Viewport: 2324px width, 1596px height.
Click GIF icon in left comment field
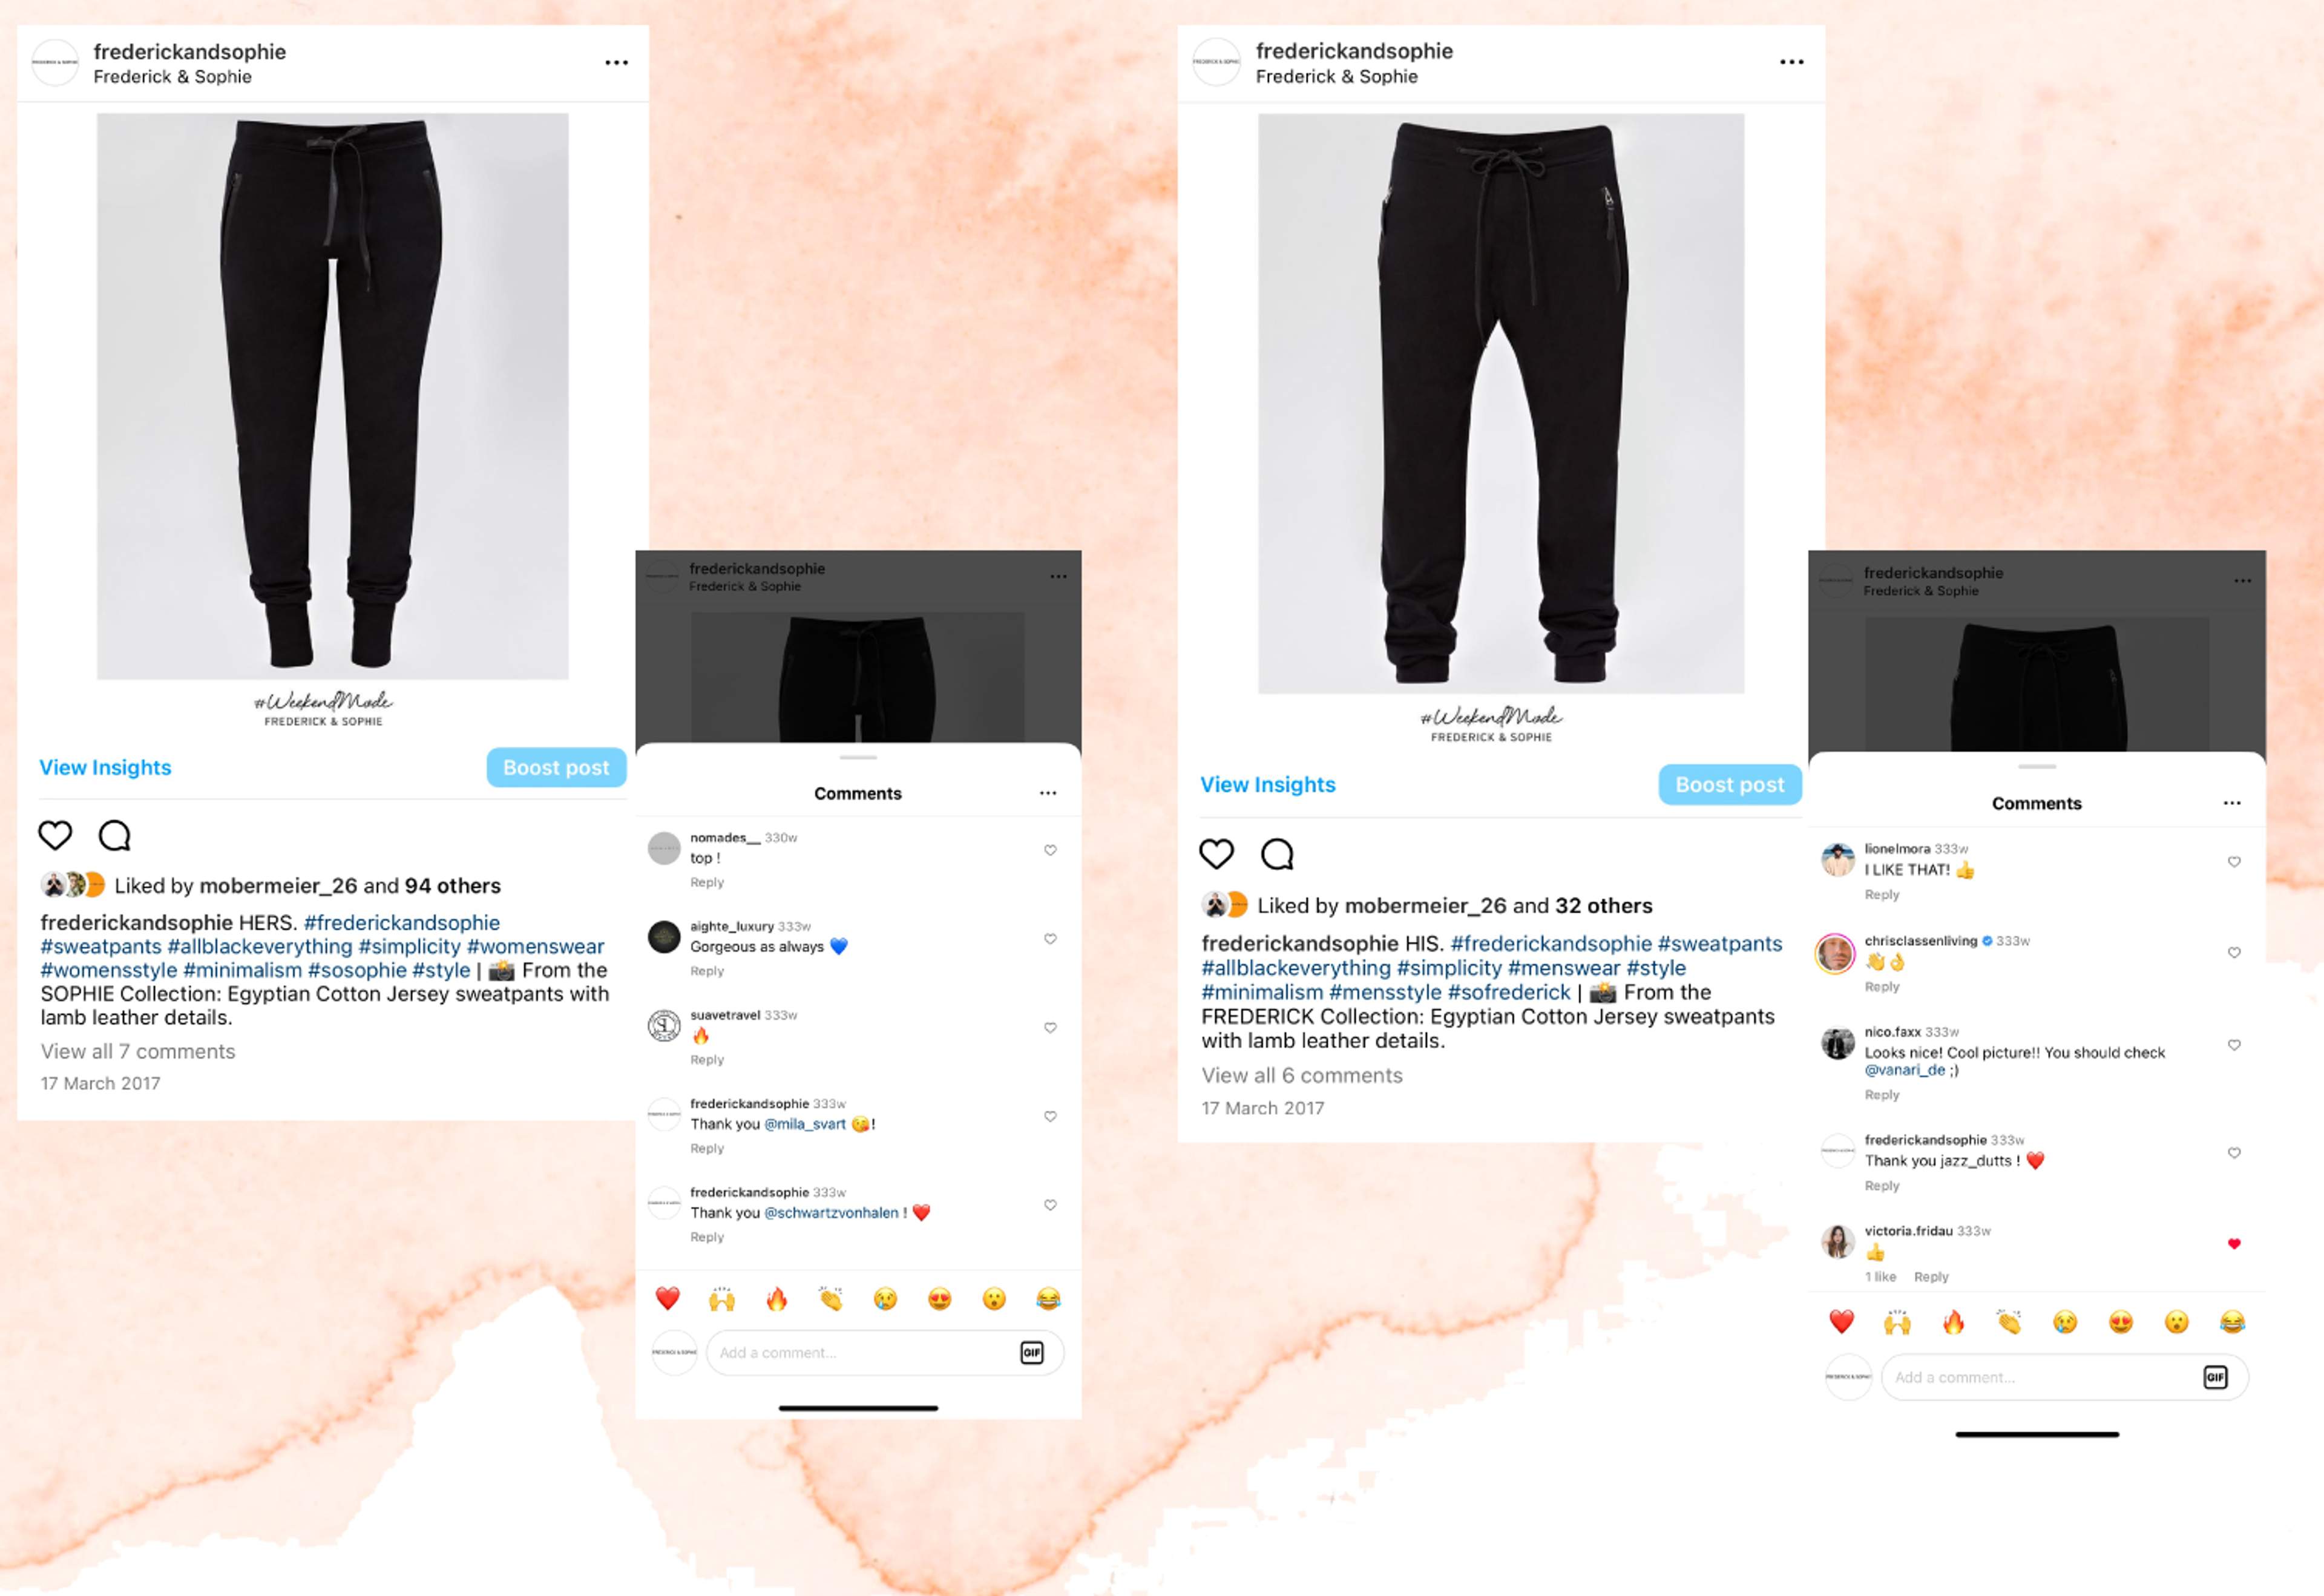tap(1031, 1352)
